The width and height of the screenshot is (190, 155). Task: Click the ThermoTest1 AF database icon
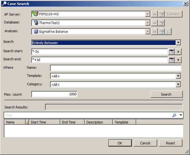(36, 23)
